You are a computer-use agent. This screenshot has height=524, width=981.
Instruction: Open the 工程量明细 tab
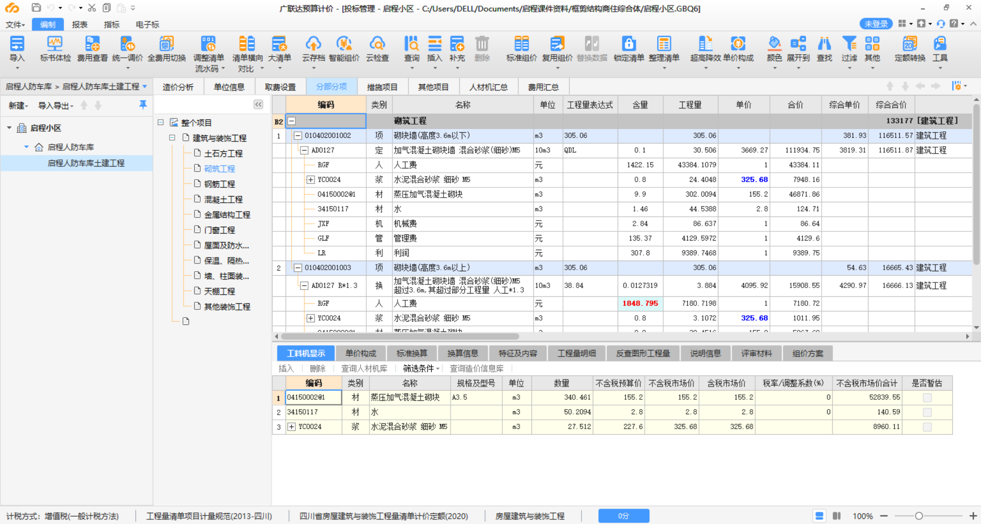pyautogui.click(x=577, y=353)
